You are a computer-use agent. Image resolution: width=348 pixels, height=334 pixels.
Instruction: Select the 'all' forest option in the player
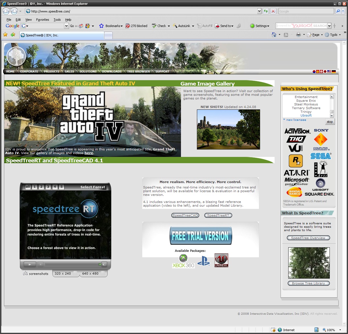tap(28, 187)
